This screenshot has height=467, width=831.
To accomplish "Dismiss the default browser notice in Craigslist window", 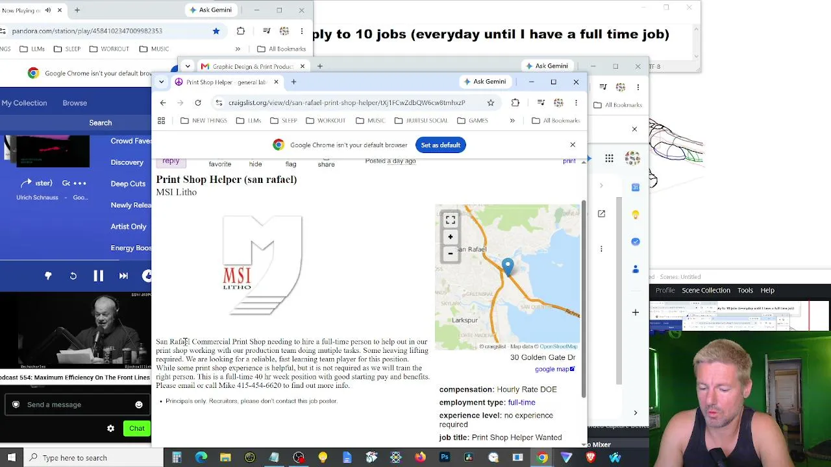I will (573, 145).
